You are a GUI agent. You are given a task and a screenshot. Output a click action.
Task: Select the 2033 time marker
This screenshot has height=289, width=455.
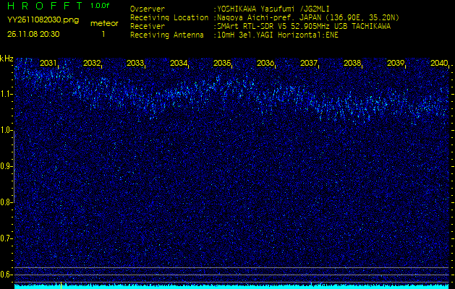[x=135, y=64]
